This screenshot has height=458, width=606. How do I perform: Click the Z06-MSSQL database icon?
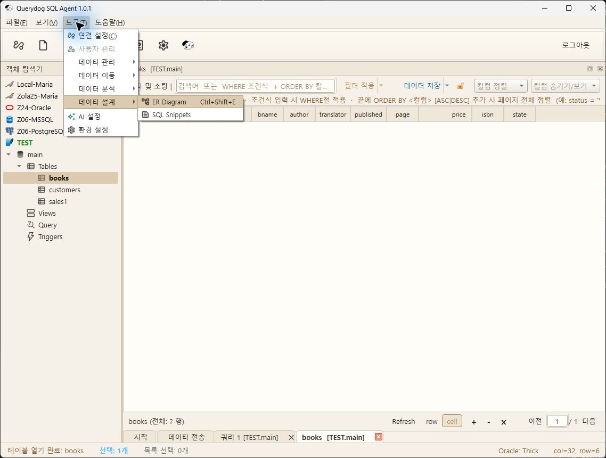(x=10, y=119)
